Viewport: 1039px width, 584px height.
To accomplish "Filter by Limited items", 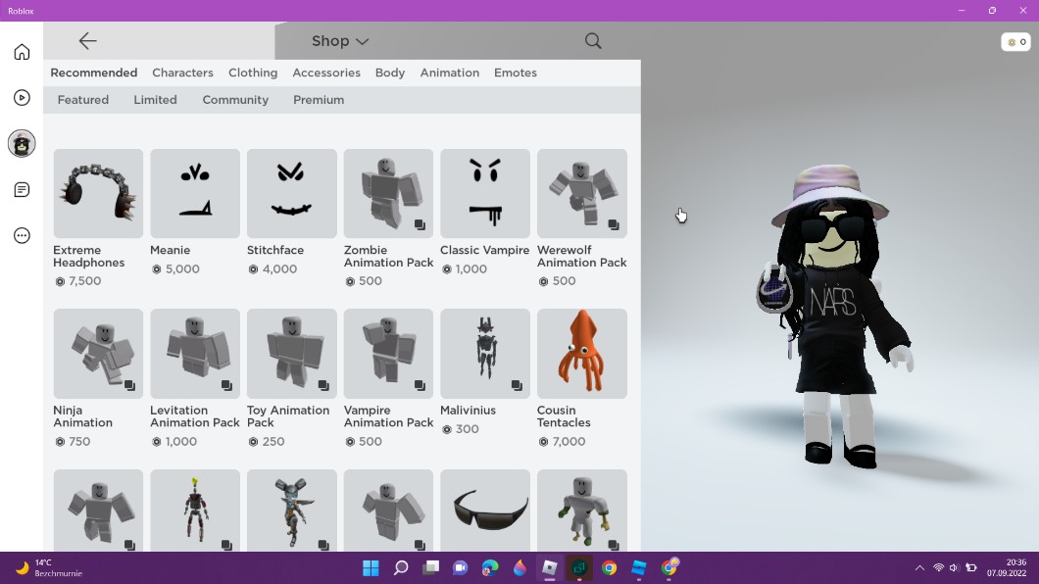I will click(155, 100).
